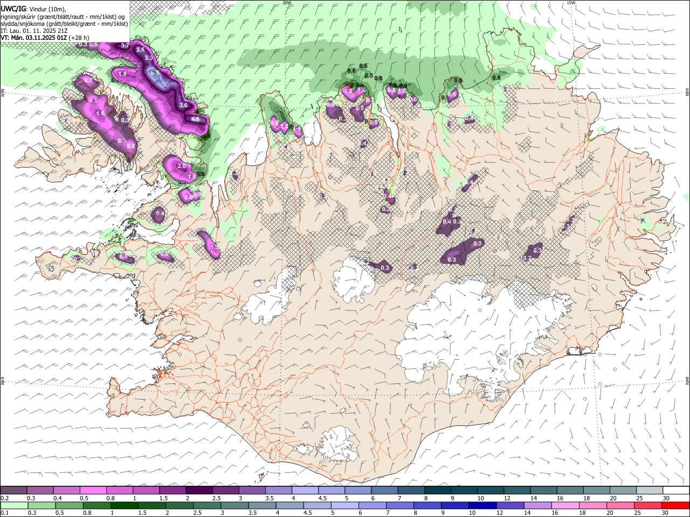Select the grey-green 3 swatch in lower scale

tap(234, 506)
